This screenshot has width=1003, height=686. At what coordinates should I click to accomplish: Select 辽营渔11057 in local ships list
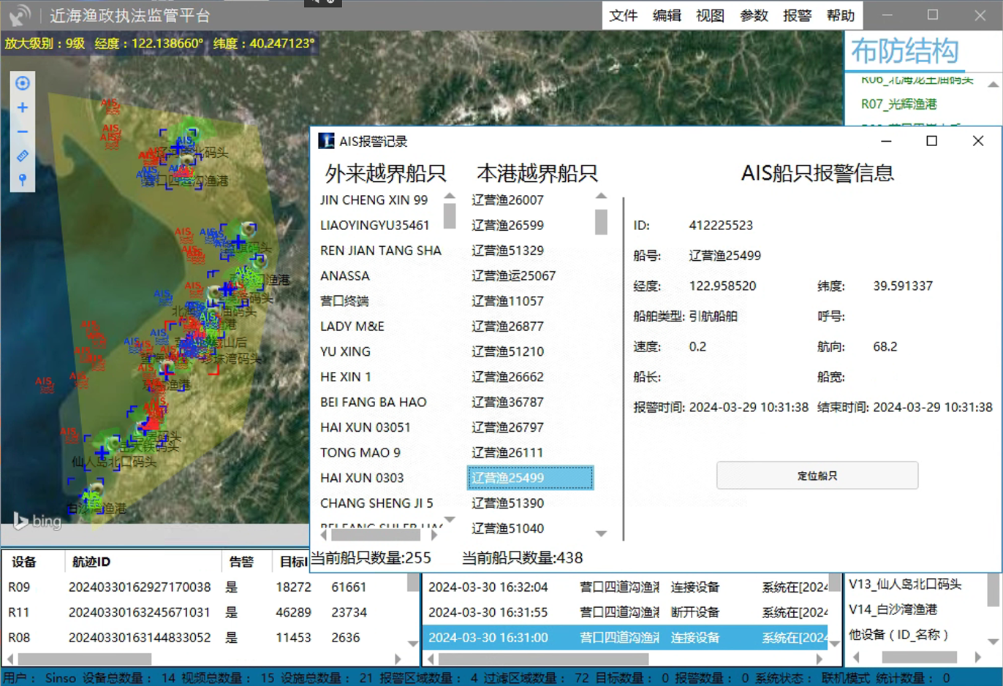507,301
